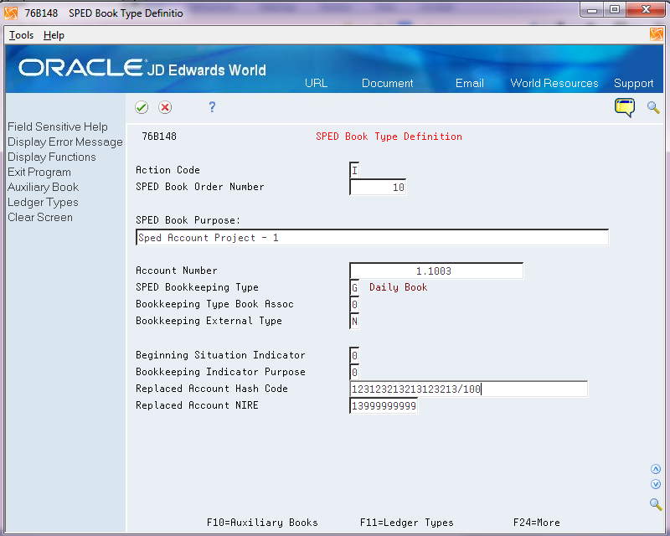
Task: Select Field Sensitive Help in sidebar
Action: click(58, 126)
